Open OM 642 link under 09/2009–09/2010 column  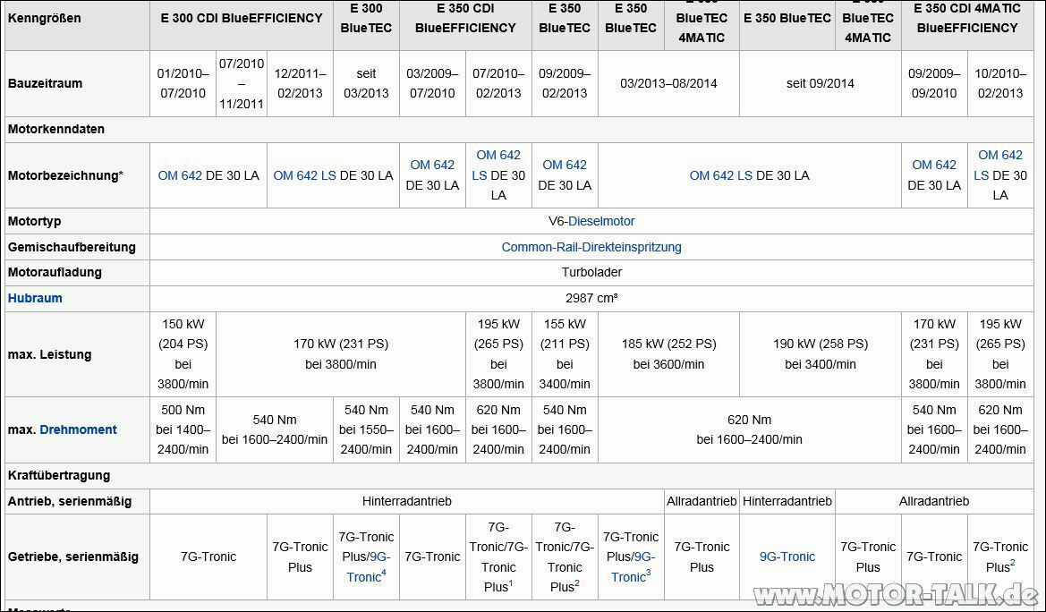coord(934,165)
